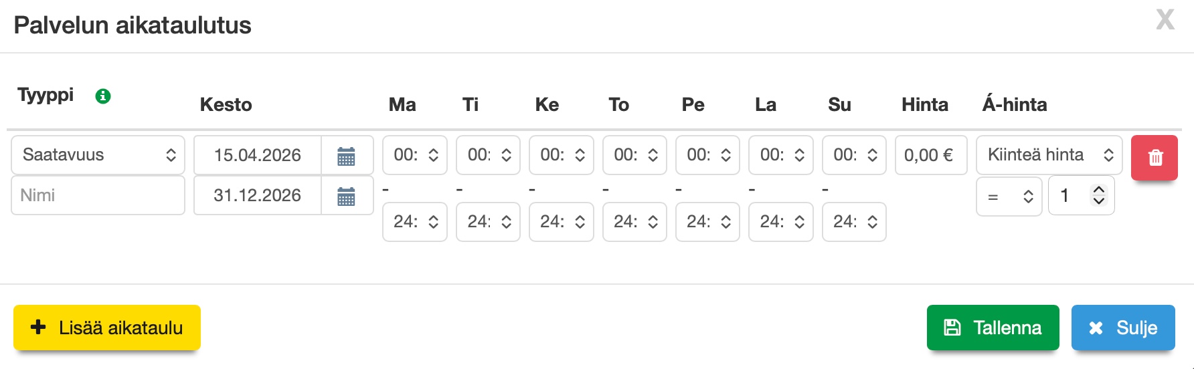
Task: Save schedule with the Tallenna button
Action: 993,328
